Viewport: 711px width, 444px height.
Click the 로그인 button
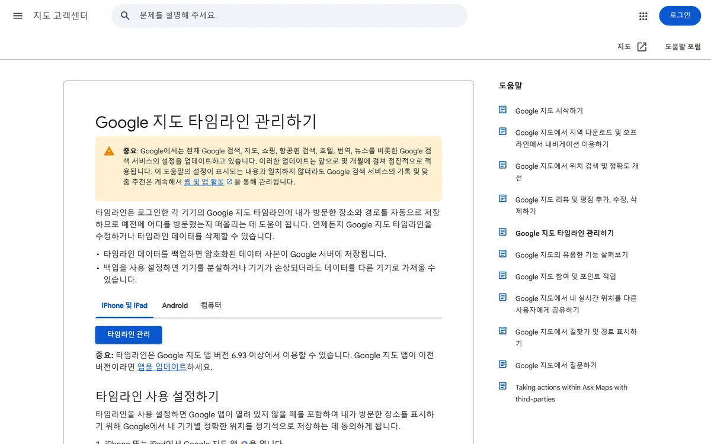click(x=680, y=15)
